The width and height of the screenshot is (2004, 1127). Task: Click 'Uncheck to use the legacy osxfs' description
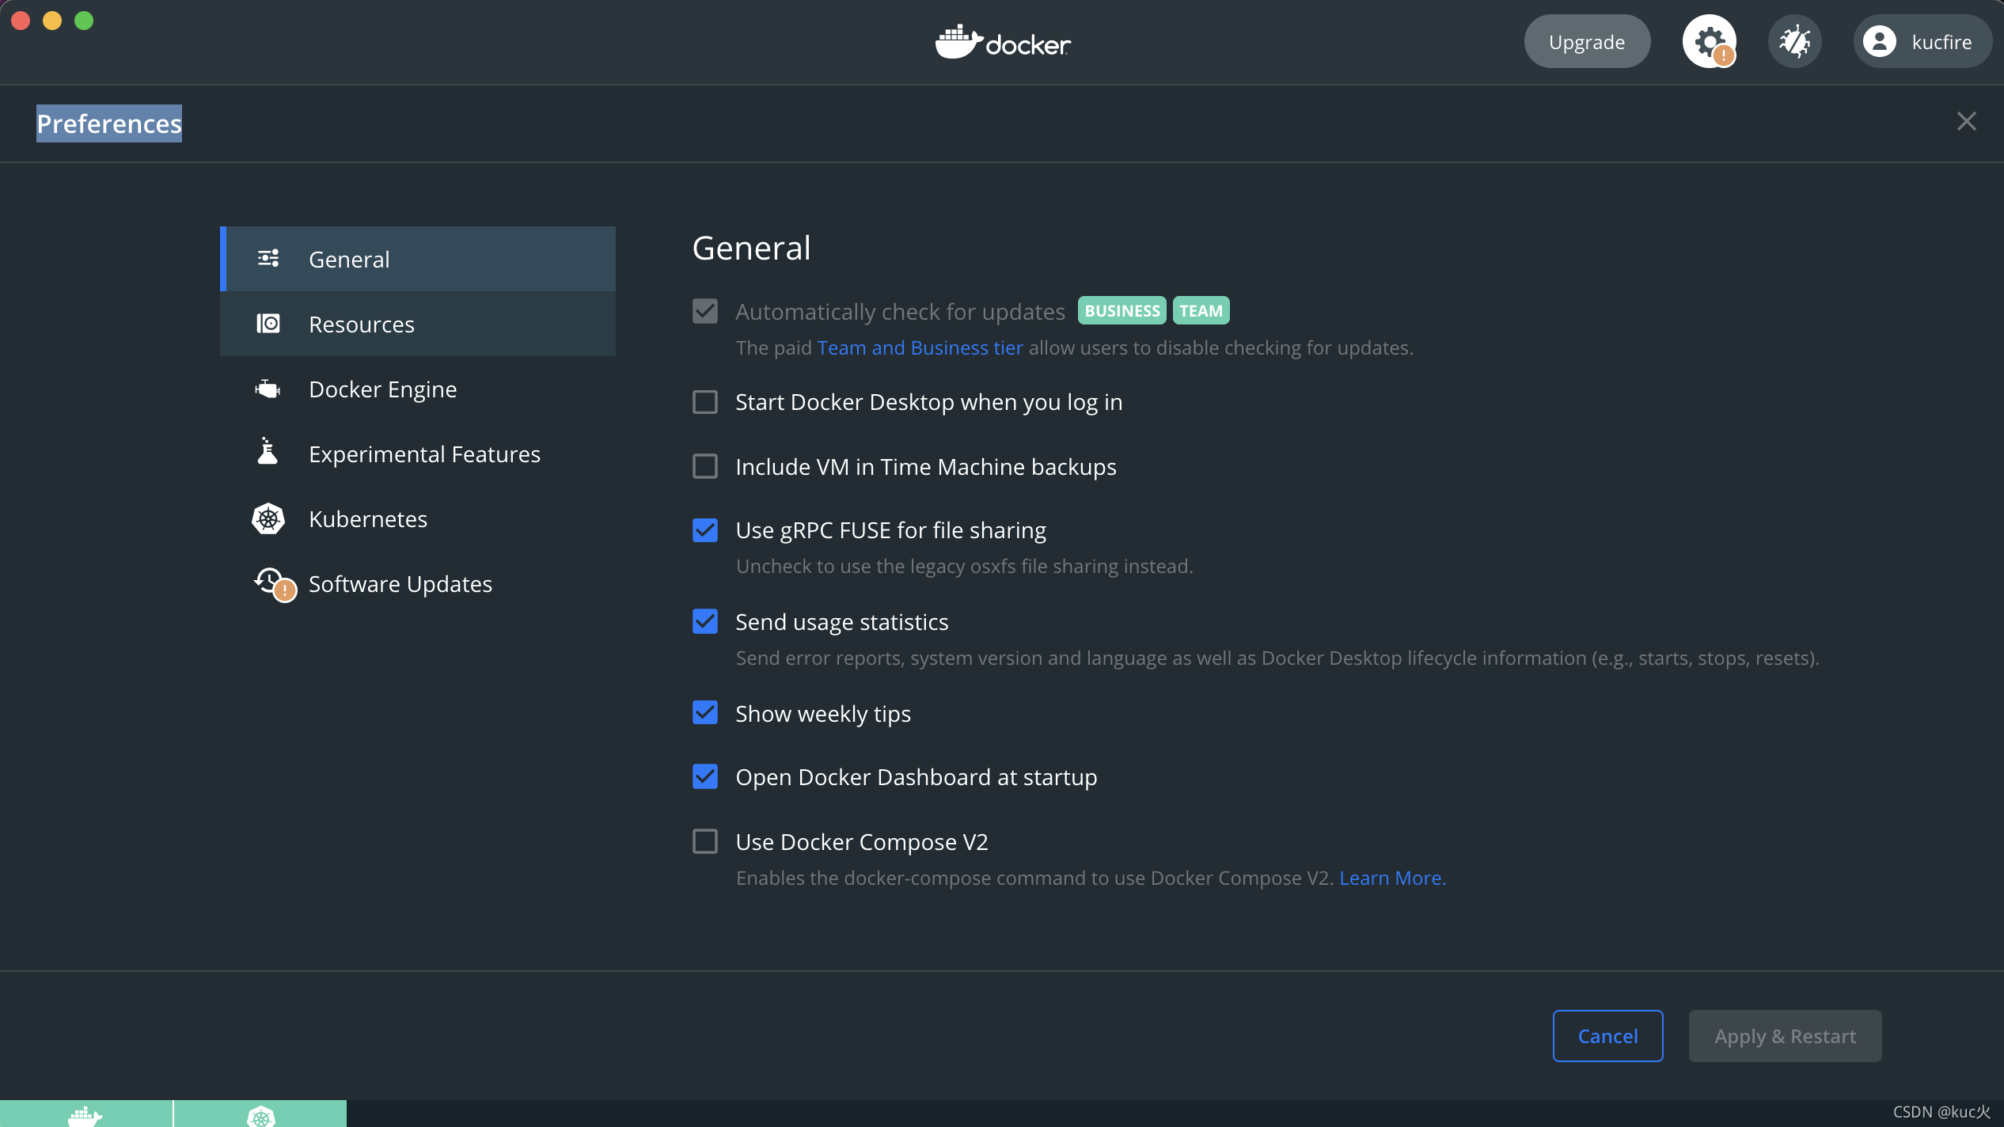pos(964,566)
